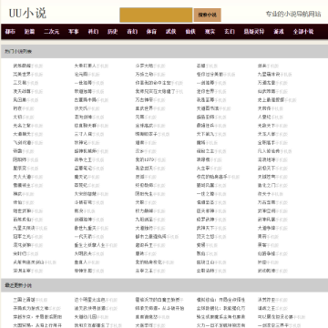Image resolution: width=328 pixels, height=328 pixels.
Task: Open the 都市 category in the nav bar
Action: tap(10, 32)
